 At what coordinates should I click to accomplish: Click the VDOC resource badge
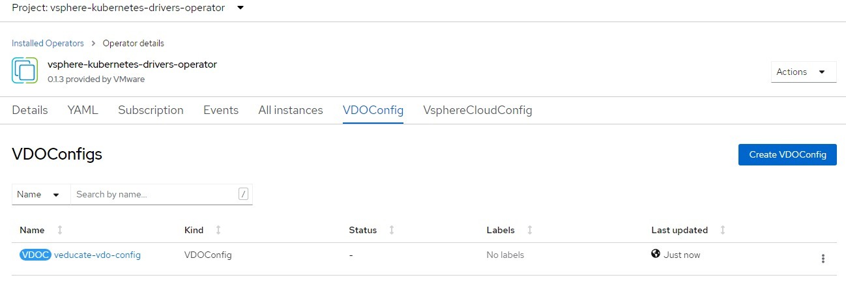click(35, 255)
